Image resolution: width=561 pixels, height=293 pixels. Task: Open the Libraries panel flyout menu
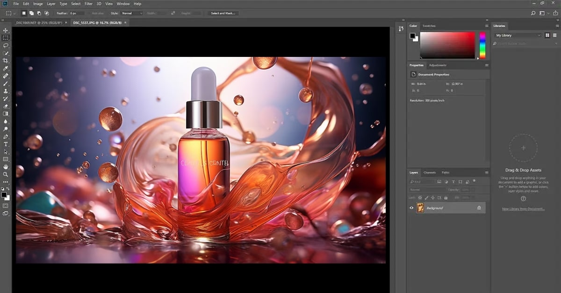point(556,26)
